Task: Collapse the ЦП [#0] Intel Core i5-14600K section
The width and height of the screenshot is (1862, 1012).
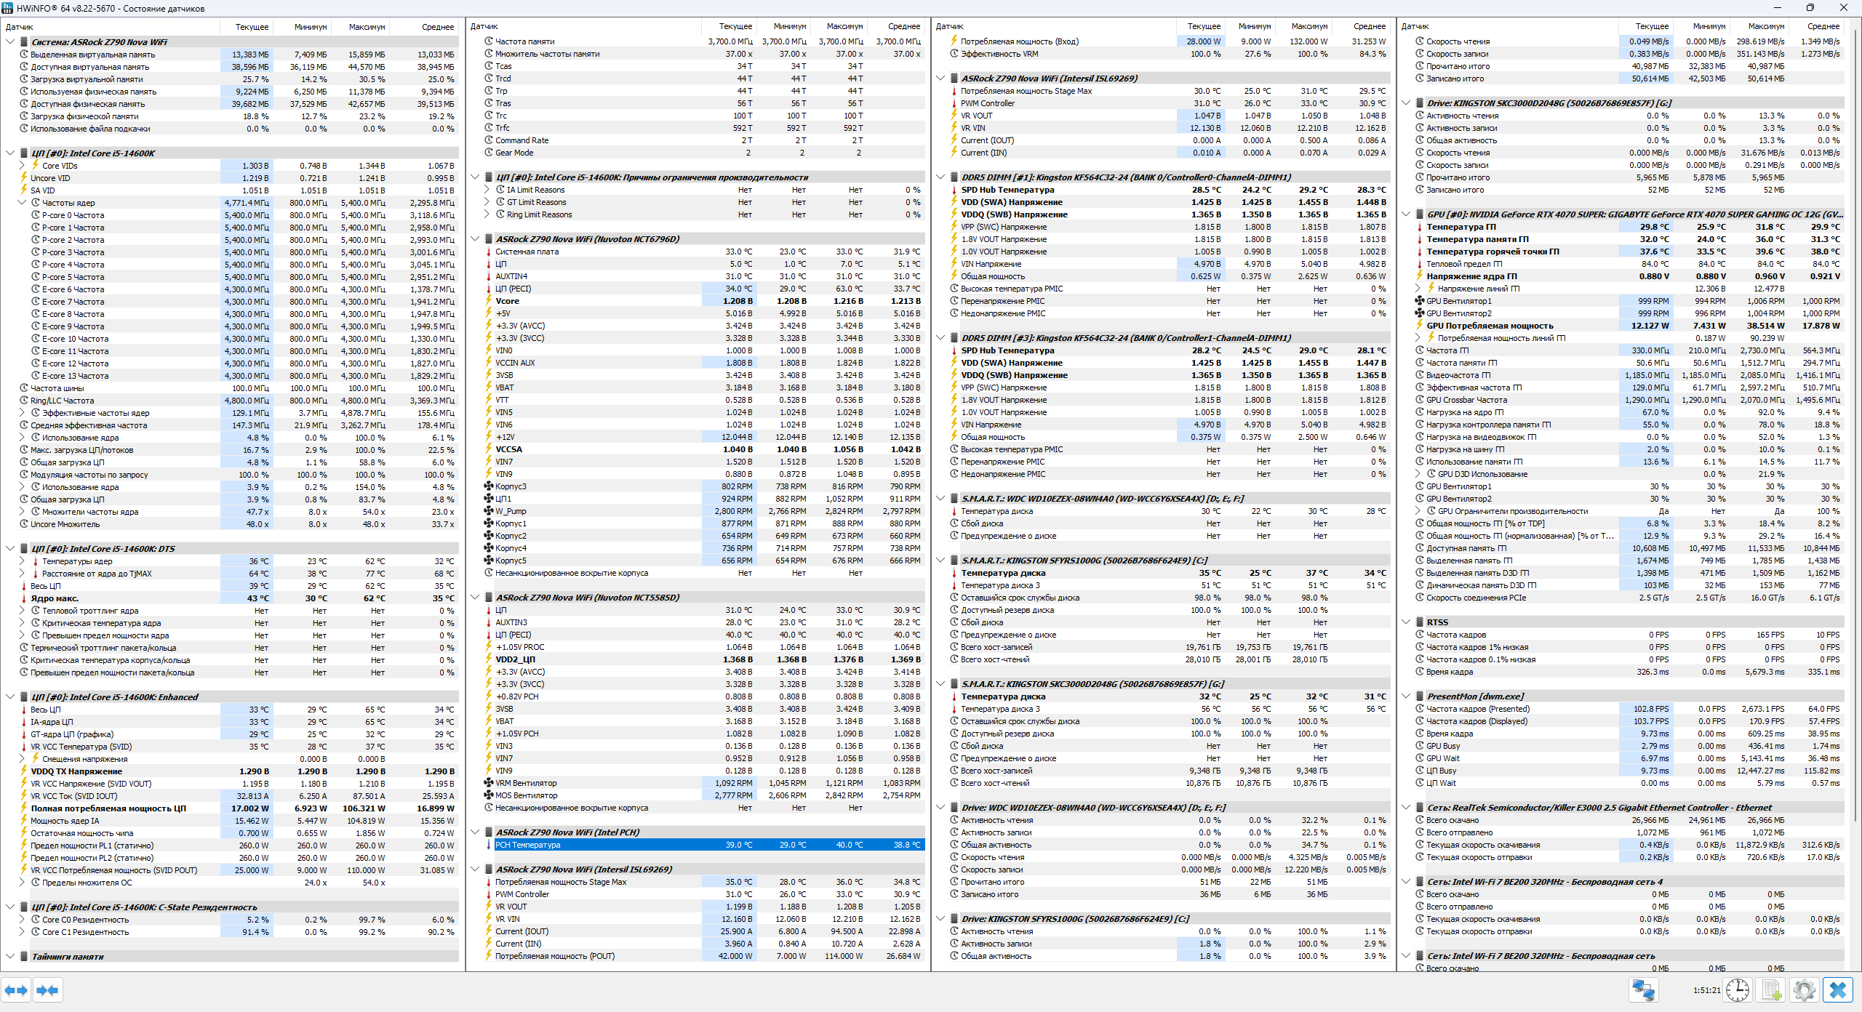Action: [10, 153]
